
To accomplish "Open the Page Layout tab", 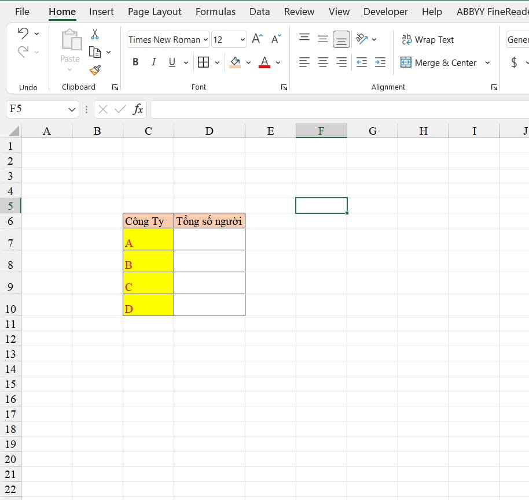I will pos(155,12).
